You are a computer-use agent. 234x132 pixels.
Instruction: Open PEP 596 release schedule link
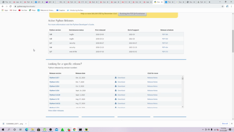click(165, 34)
